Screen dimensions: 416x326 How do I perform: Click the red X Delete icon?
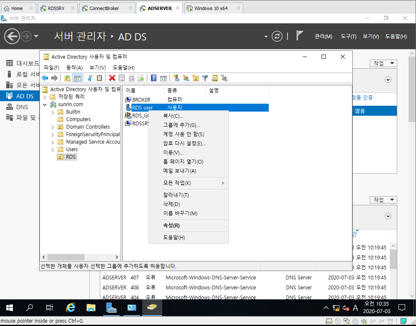(x=112, y=78)
